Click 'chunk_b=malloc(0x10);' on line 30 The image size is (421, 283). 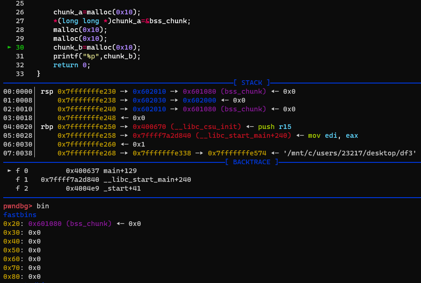coord(97,47)
